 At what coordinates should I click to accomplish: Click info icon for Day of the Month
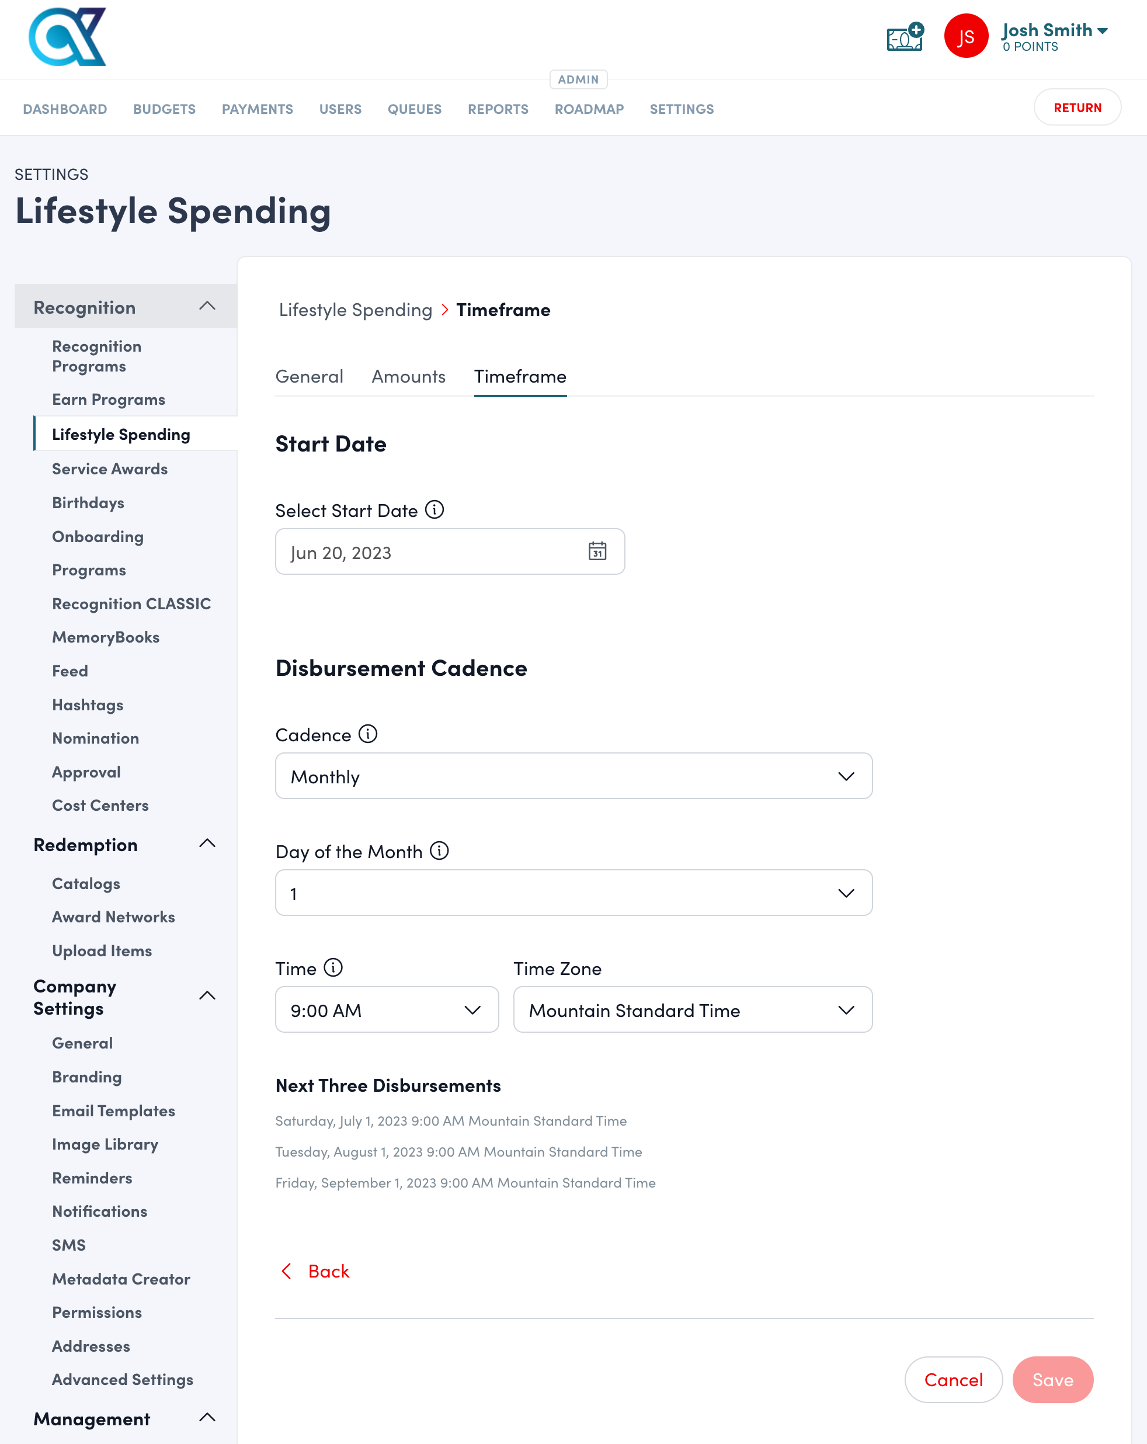point(439,851)
